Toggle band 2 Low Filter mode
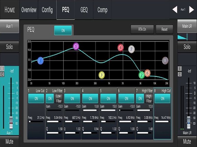Screen dimensions: 197x147 (59, 98)
